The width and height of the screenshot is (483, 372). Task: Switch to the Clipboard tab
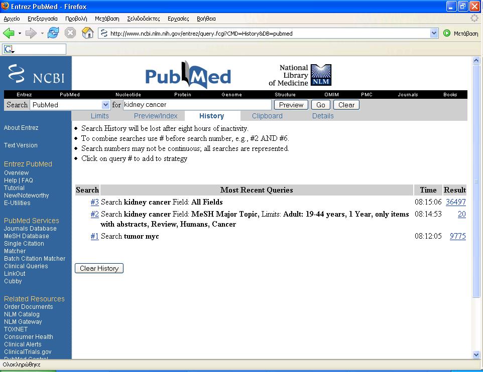point(267,116)
